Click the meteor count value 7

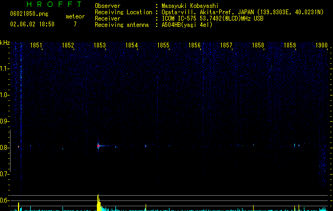point(75,24)
